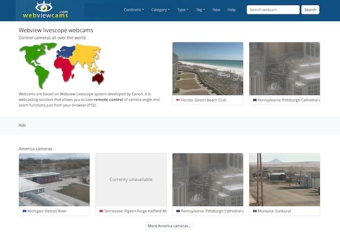Image resolution: width=340 pixels, height=241 pixels.
Task: Open Michigan Detroit River camera thumbnail
Action: click(x=54, y=179)
